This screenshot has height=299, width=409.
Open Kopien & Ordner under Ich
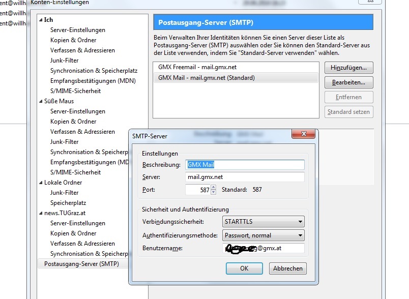73,40
